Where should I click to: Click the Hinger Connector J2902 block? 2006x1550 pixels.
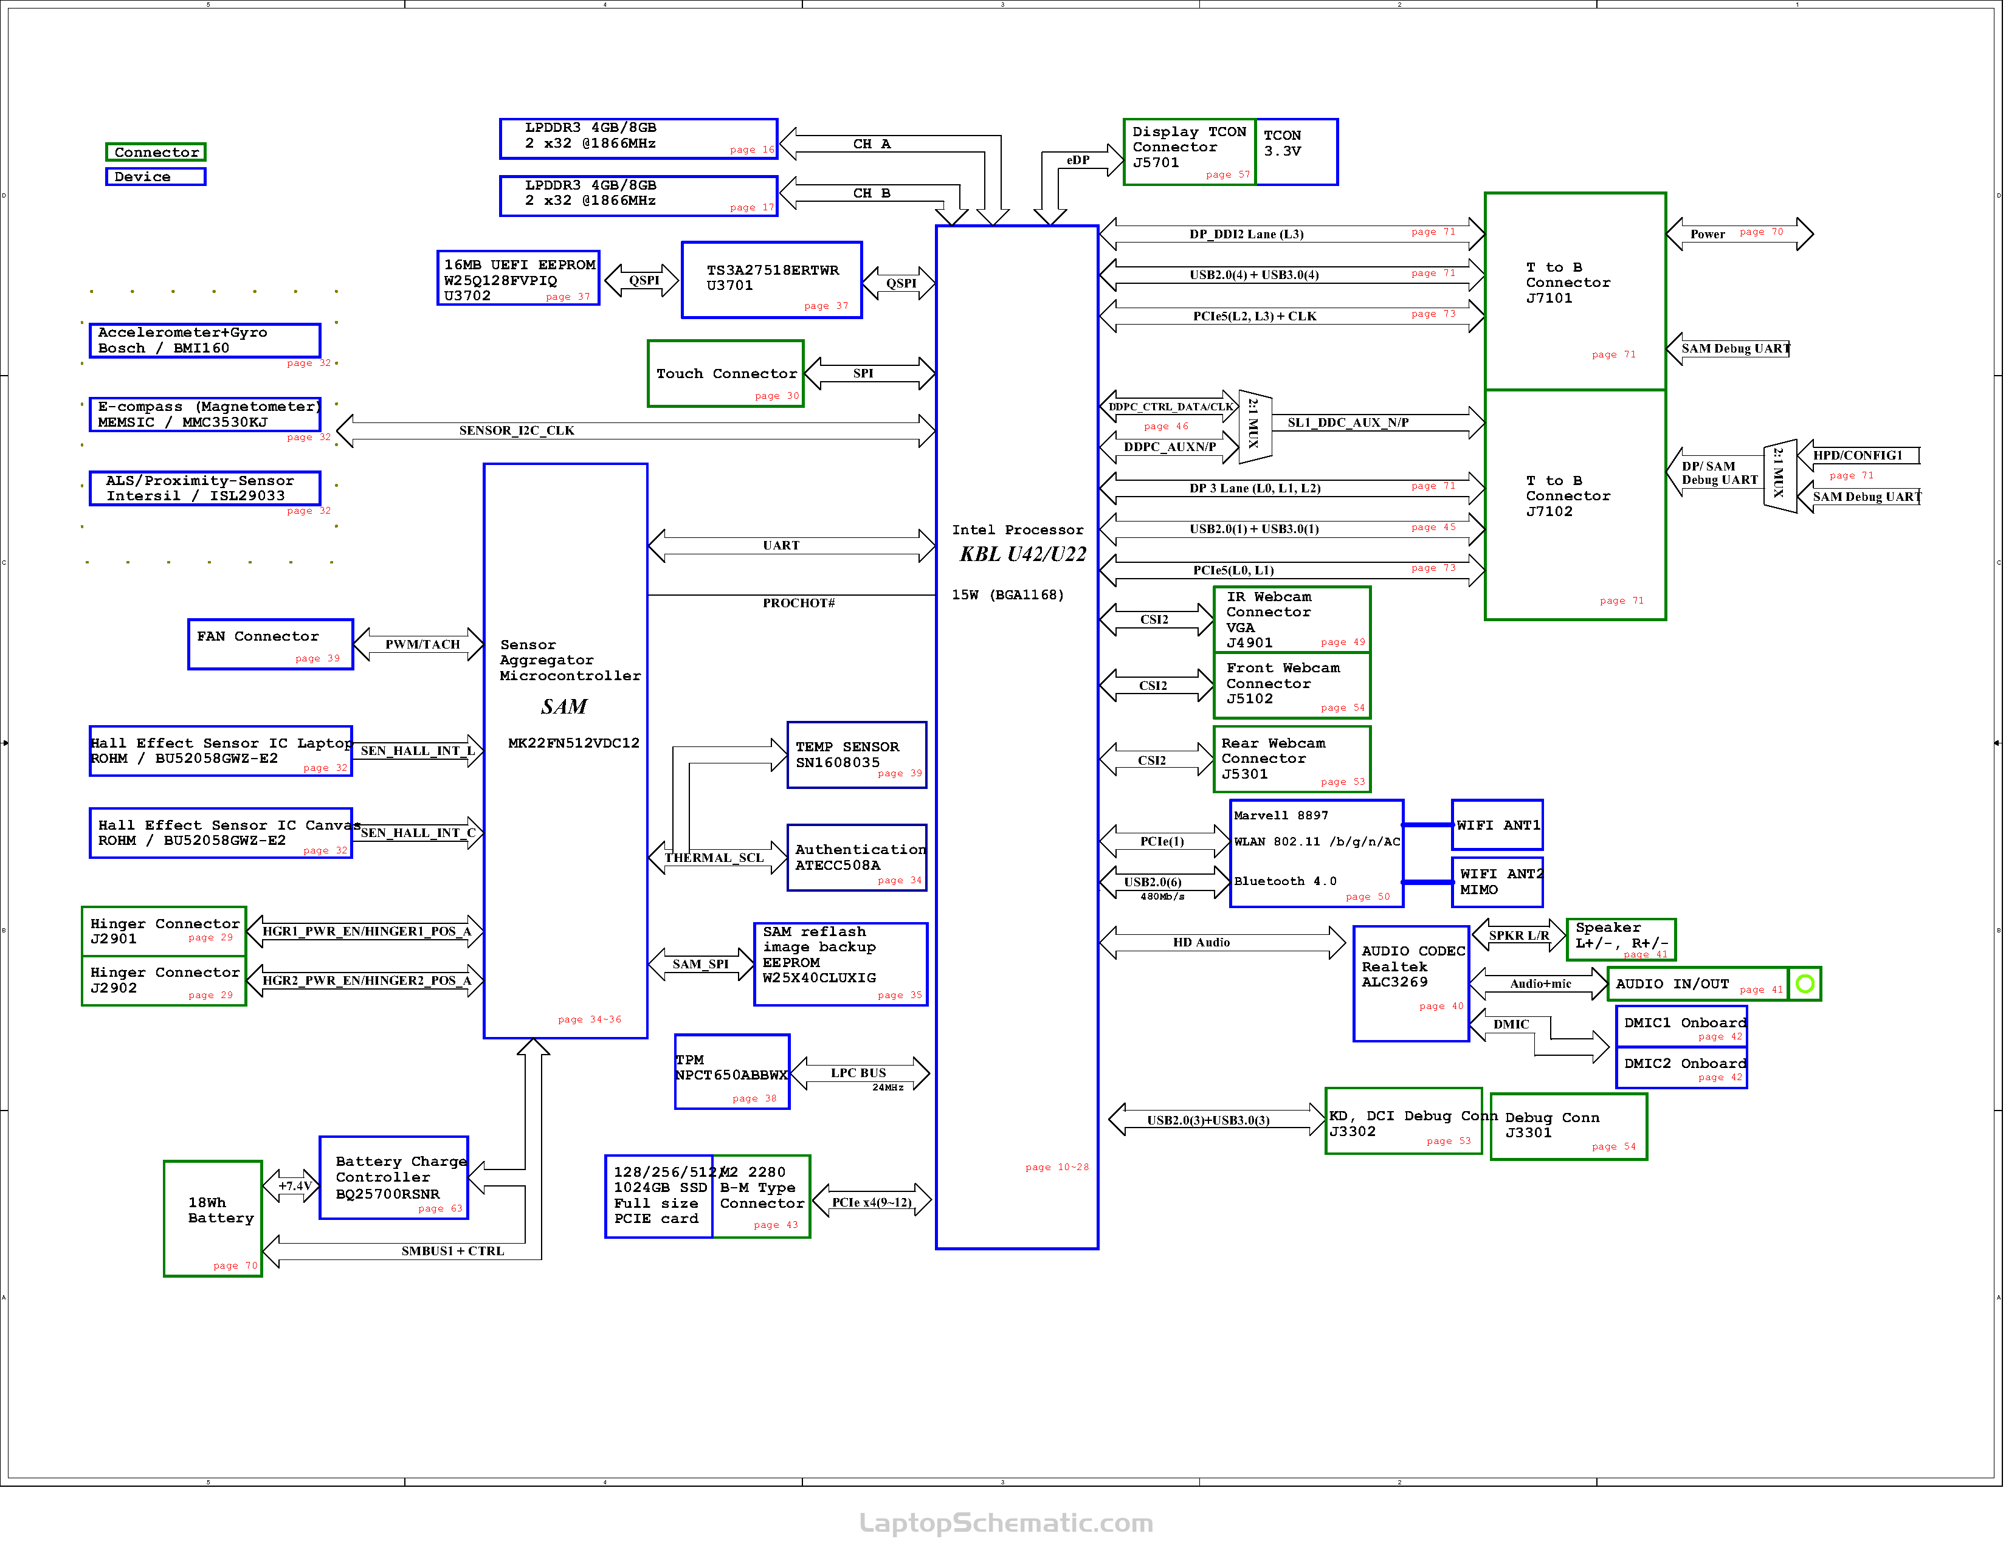(164, 980)
